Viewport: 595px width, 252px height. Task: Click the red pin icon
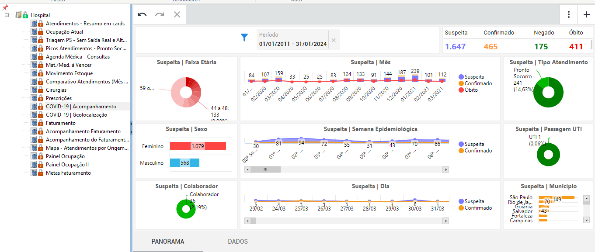point(5,7)
